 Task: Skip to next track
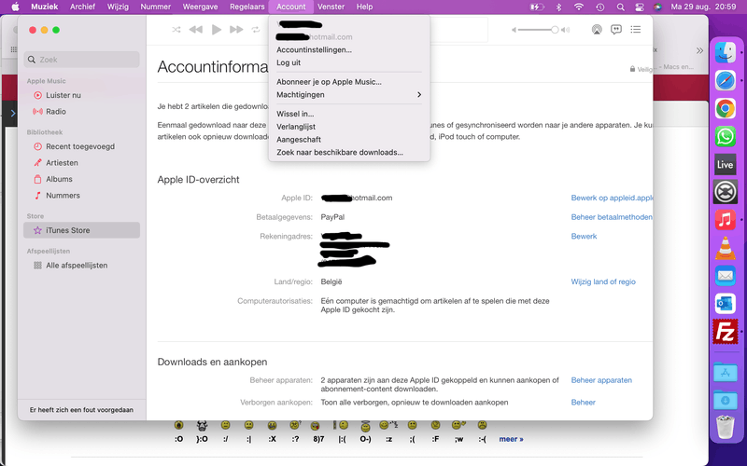236,30
